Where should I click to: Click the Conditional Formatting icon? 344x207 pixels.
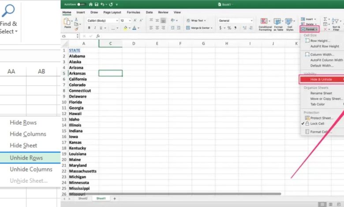click(264, 21)
